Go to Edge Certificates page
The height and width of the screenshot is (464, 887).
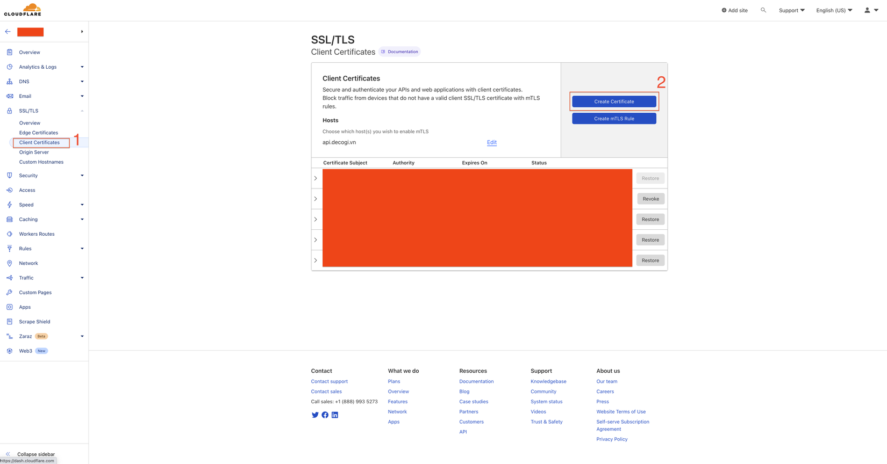click(x=39, y=133)
